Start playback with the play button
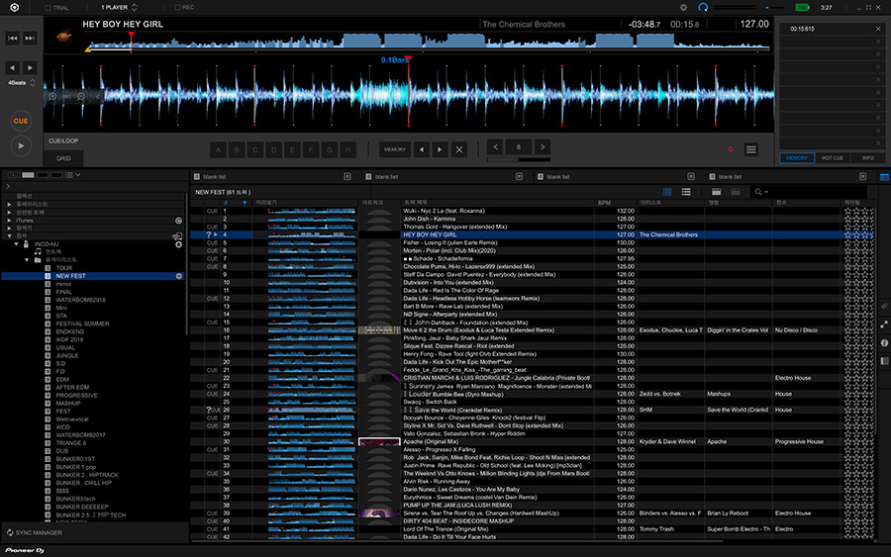The height and width of the screenshot is (557, 891). pyautogui.click(x=21, y=145)
